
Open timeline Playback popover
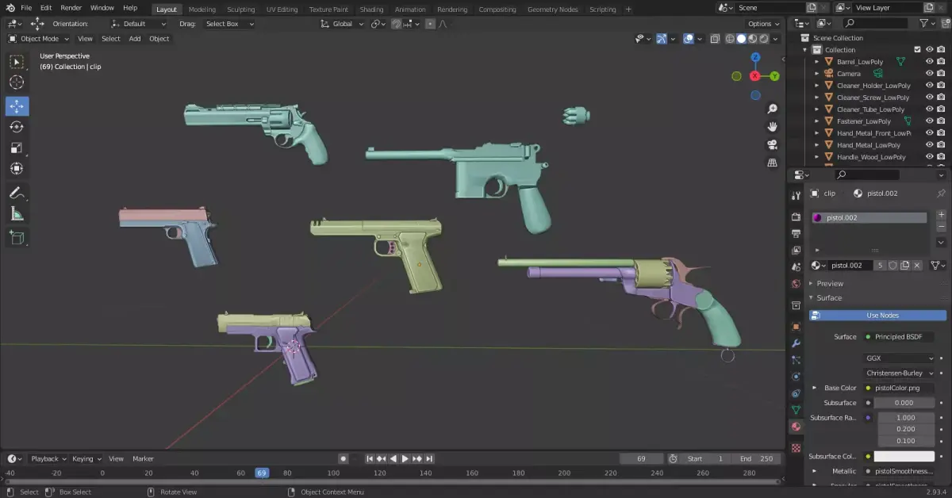(48, 458)
